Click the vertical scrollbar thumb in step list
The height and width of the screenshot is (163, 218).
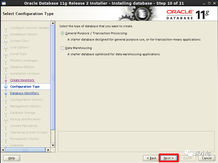pyautogui.click(x=53, y=78)
